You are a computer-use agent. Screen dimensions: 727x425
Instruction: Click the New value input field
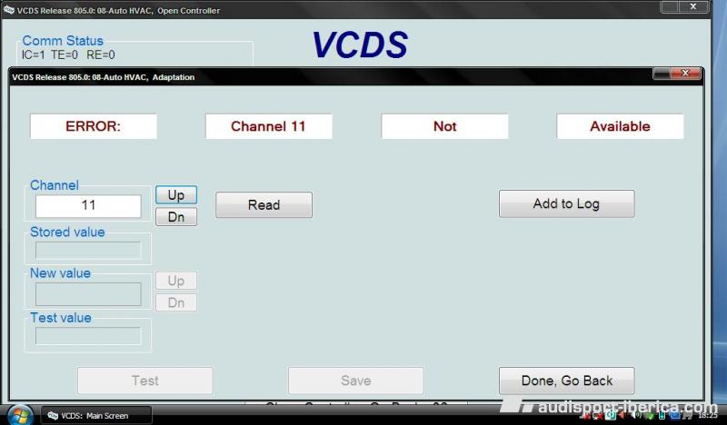click(x=88, y=294)
